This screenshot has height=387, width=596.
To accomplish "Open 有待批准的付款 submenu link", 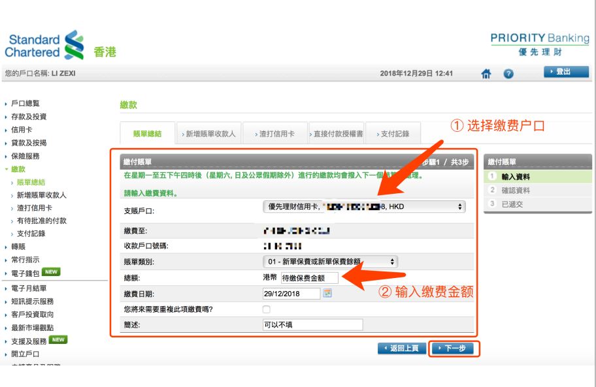I will (x=41, y=221).
